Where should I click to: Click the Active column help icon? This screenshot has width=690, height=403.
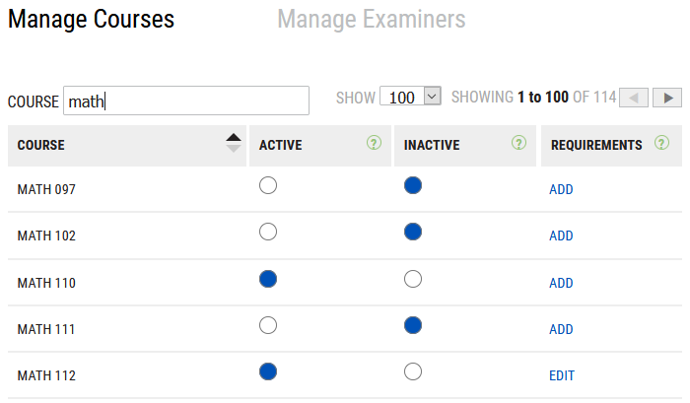click(x=374, y=144)
